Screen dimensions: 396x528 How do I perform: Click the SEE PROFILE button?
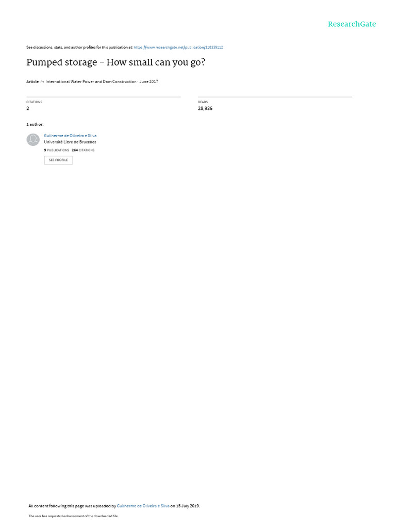(x=58, y=160)
